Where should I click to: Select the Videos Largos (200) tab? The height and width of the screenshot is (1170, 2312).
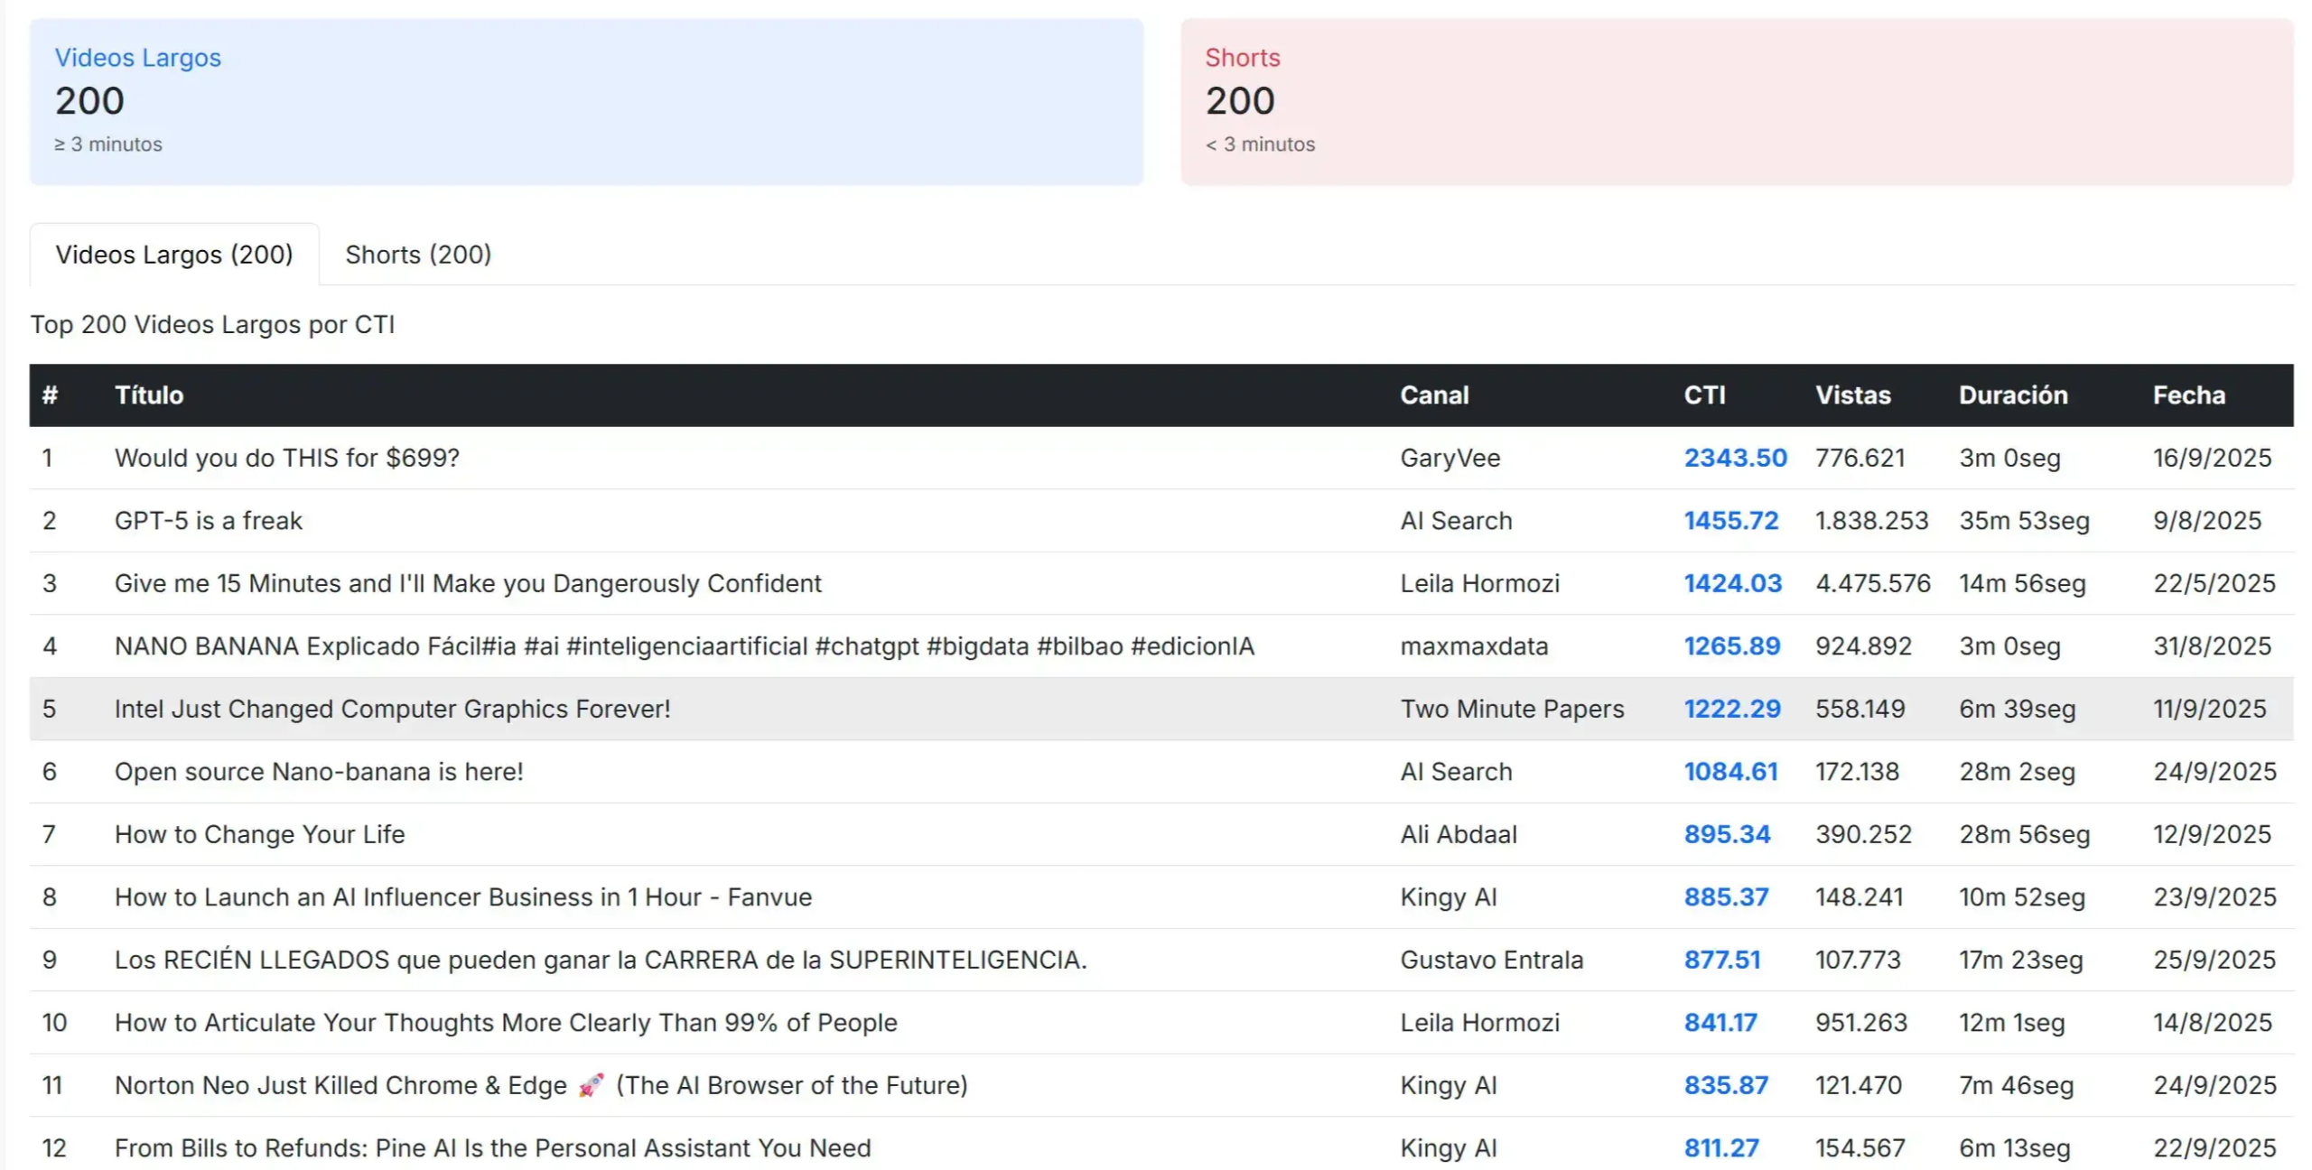174,255
